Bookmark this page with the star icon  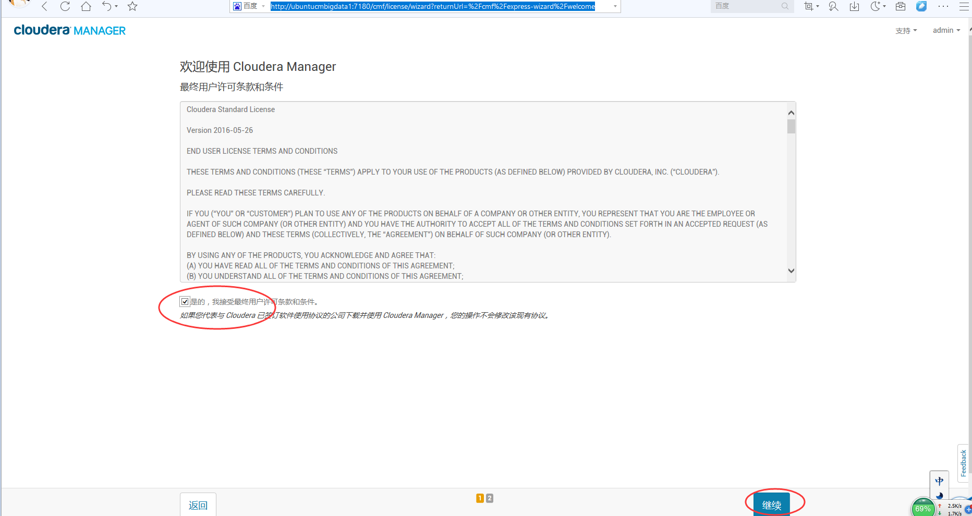coord(132,6)
